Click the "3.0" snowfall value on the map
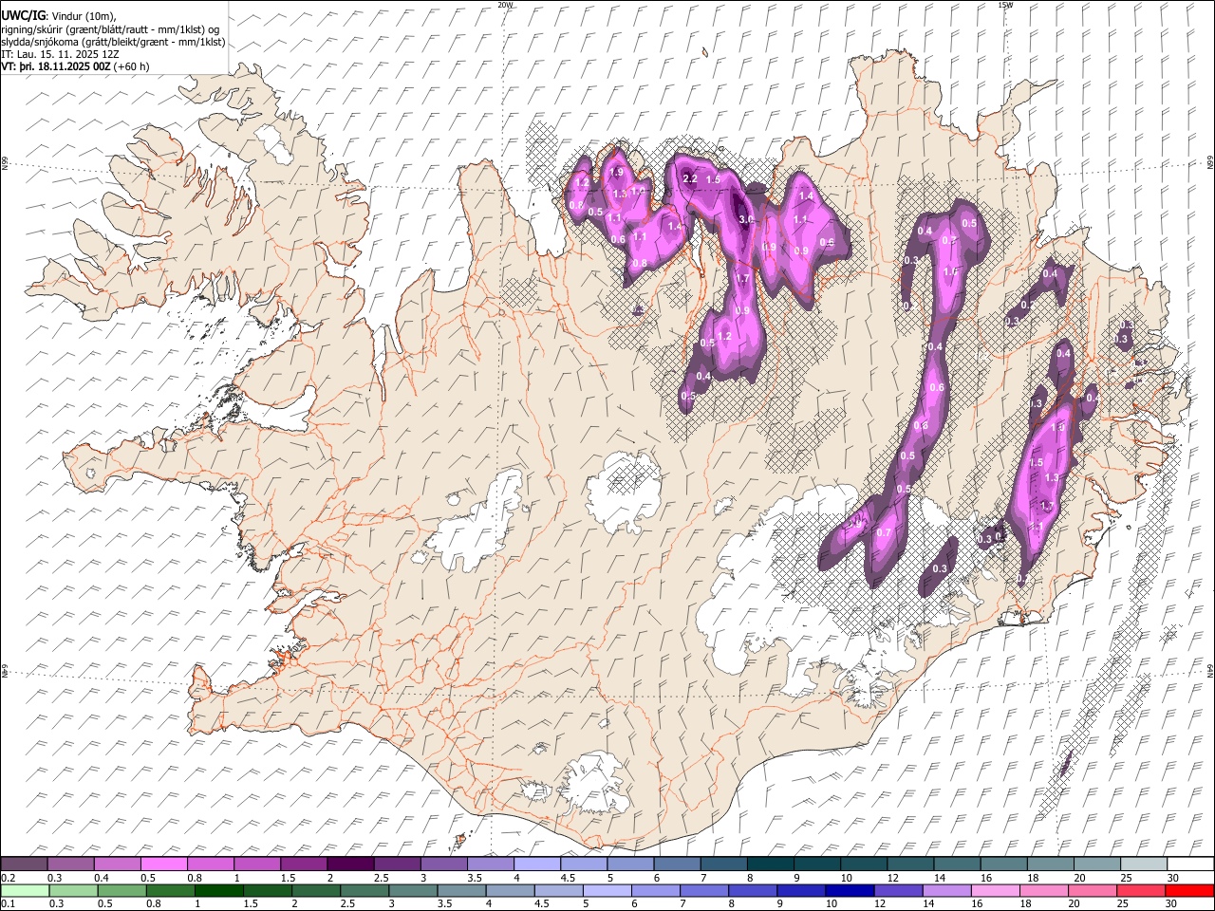Screen dimensions: 1215x911 (746, 219)
